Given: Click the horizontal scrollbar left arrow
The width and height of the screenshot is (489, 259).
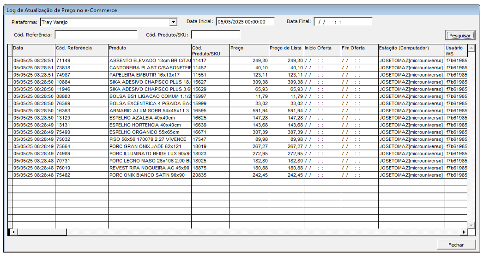Looking at the screenshot, I should [x=13, y=232].
